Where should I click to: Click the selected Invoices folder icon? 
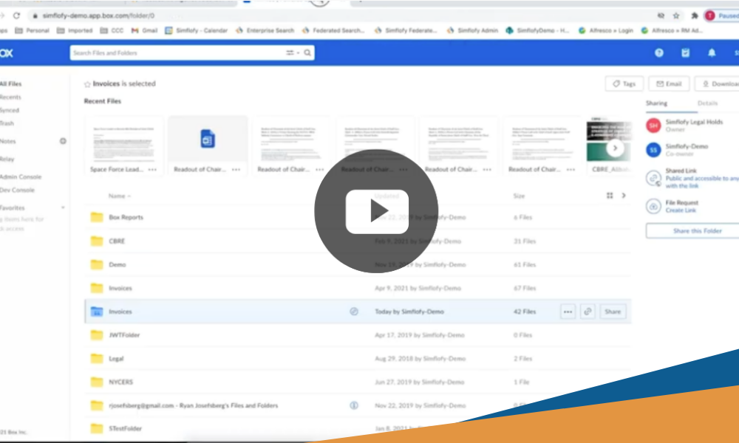97,311
